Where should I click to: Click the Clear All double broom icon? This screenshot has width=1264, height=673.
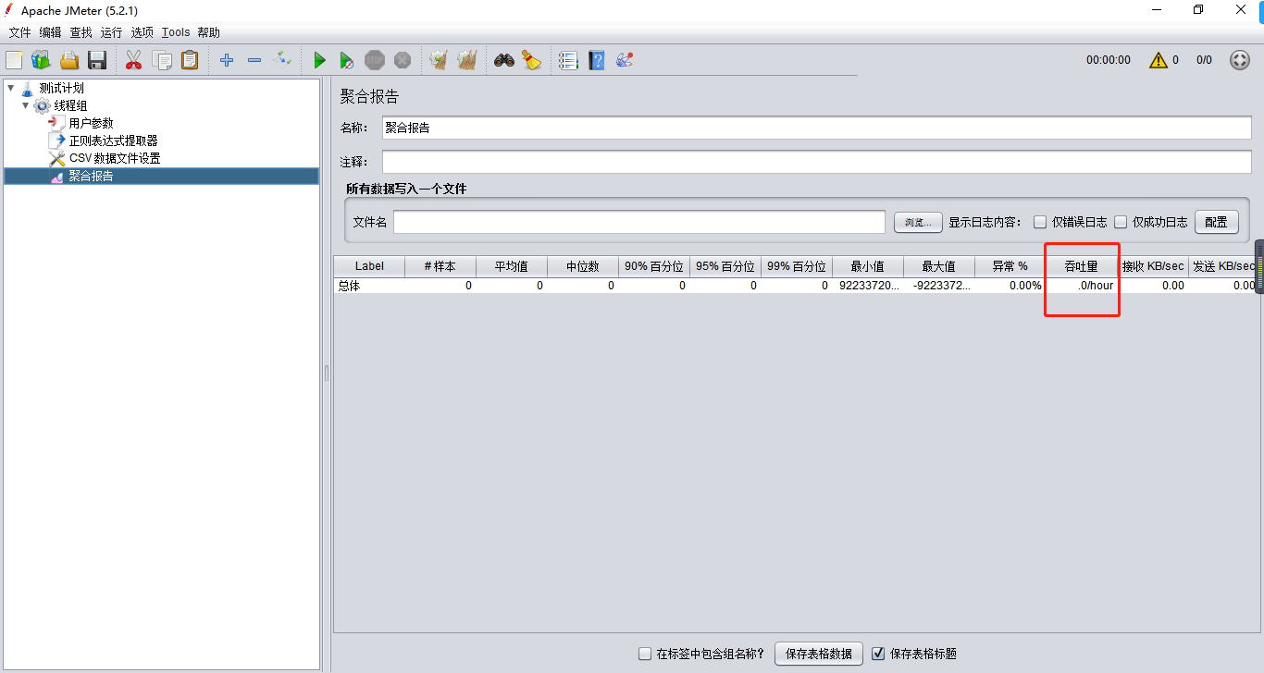click(466, 60)
